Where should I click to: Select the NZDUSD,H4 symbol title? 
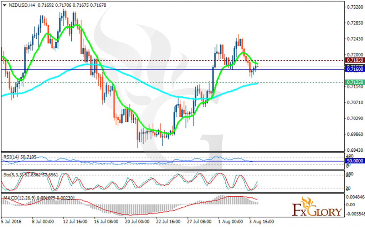click(22, 5)
